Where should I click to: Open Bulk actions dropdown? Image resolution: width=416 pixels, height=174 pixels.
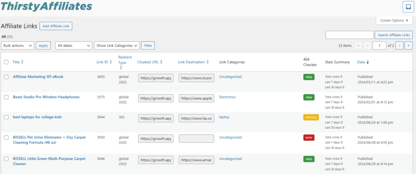coord(17,45)
